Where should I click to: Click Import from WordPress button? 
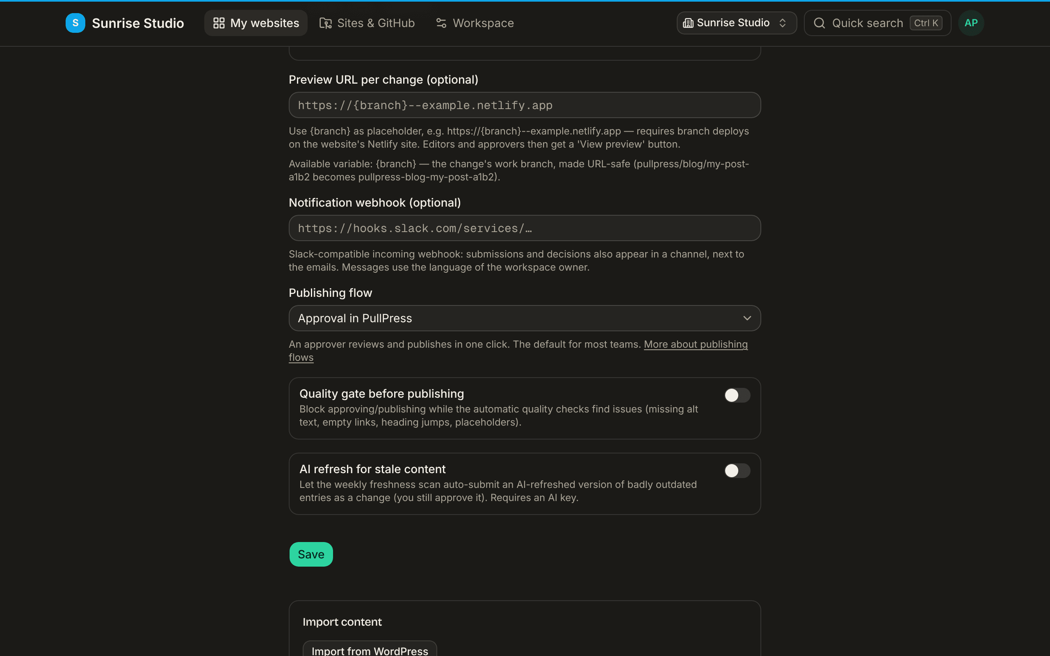pos(370,649)
